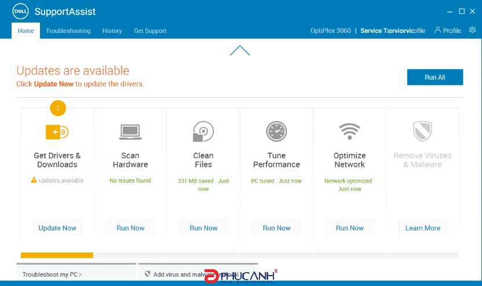Viewport: 482px width, 286px height.
Task: Click the OptiPlex 3060 model label
Action: (330, 31)
